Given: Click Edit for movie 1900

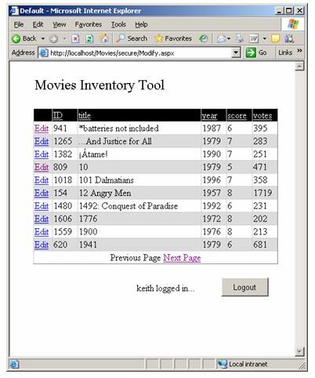Looking at the screenshot, I should tap(42, 232).
